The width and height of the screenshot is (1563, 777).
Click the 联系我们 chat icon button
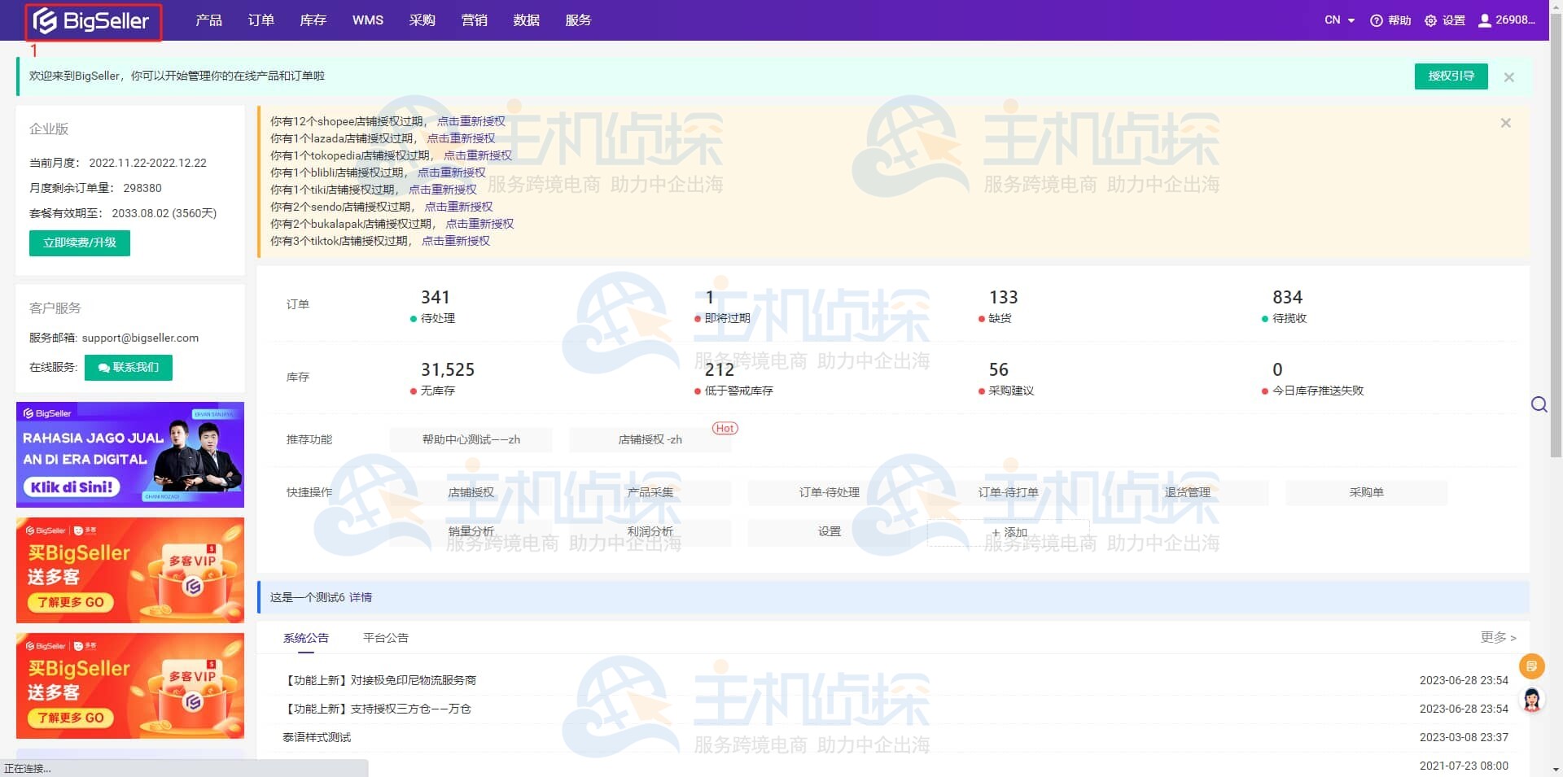point(128,368)
